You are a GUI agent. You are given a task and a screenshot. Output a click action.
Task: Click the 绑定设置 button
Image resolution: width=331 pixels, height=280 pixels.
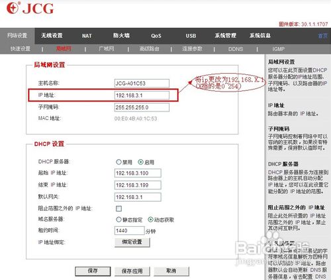coord(132,242)
